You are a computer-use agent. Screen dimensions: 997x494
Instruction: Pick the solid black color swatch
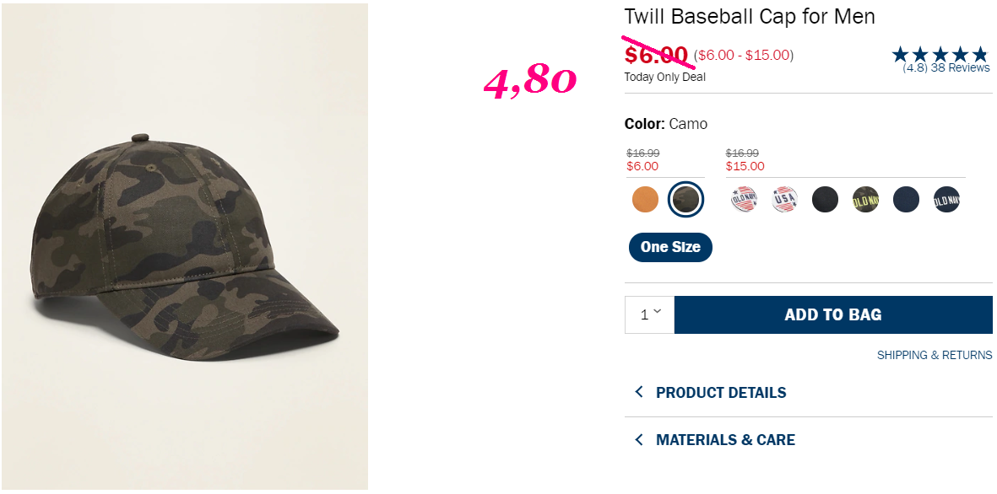coord(825,200)
